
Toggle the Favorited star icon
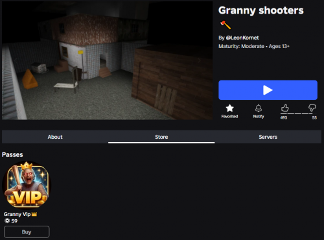coord(229,108)
